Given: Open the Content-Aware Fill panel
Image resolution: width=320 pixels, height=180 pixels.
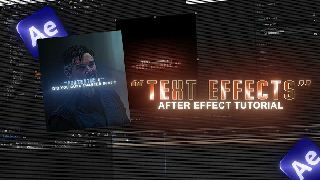Looking at the screenshot, I should coord(268,4).
